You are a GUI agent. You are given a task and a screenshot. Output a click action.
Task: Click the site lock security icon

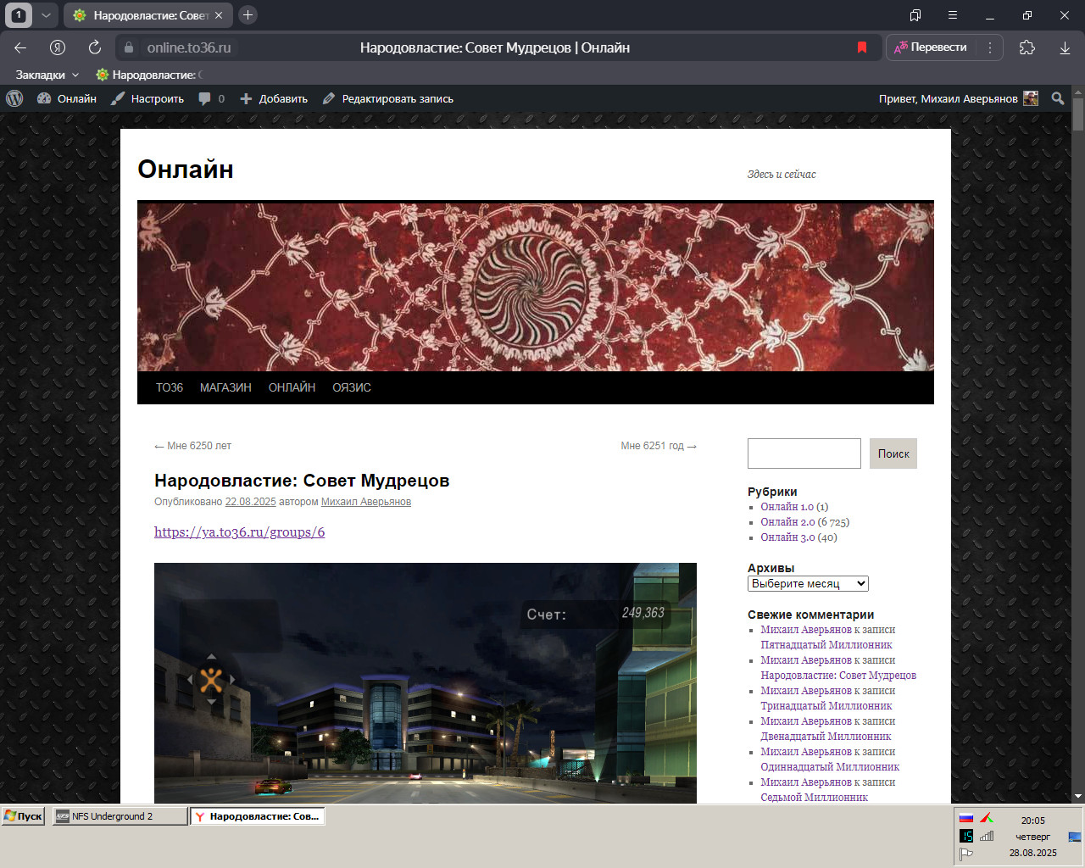pyautogui.click(x=129, y=47)
